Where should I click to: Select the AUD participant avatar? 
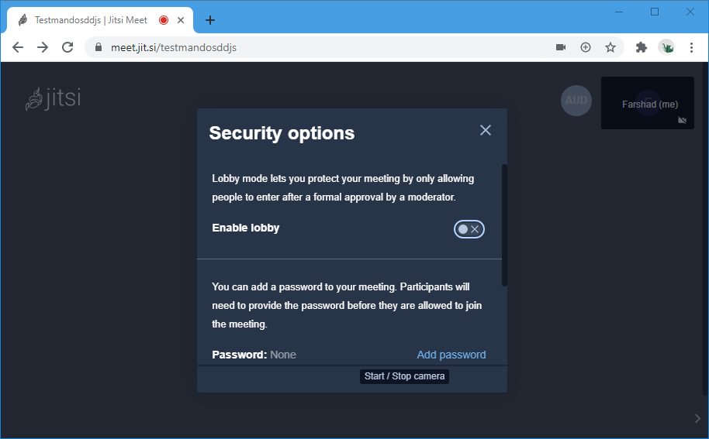coord(576,101)
